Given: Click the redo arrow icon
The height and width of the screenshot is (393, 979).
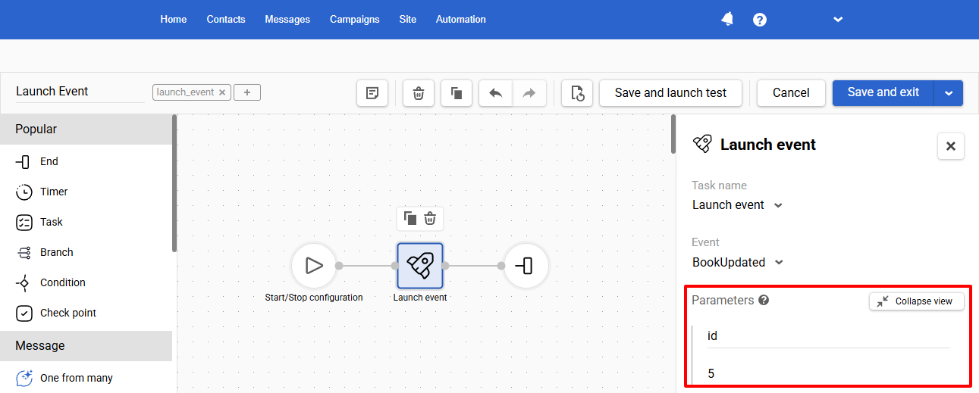Looking at the screenshot, I should [529, 93].
